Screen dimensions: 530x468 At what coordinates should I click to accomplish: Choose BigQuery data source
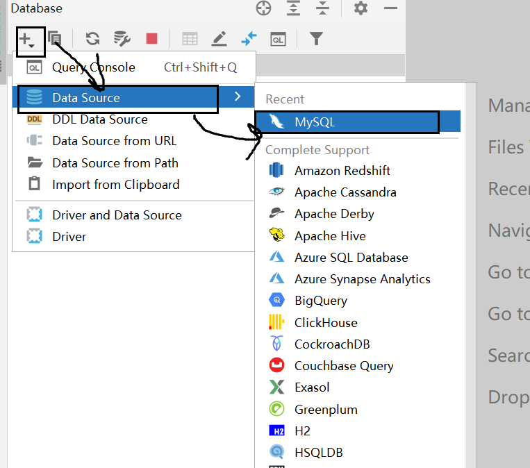pyautogui.click(x=358, y=301)
